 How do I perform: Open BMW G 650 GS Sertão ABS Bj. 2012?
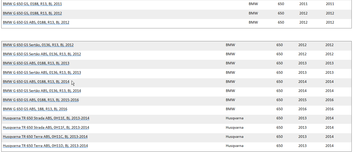point(42,54)
